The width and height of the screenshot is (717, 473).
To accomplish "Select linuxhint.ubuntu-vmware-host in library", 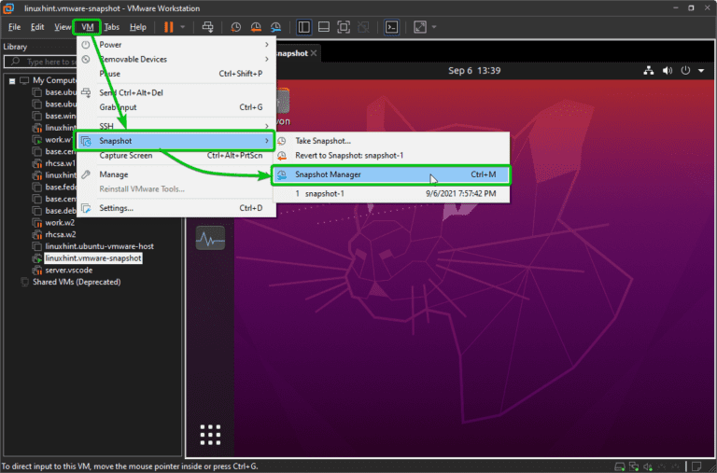I will point(99,246).
